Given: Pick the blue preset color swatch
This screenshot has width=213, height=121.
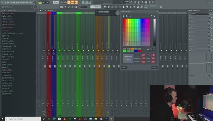Looking at the screenshot, I should click(x=136, y=51).
